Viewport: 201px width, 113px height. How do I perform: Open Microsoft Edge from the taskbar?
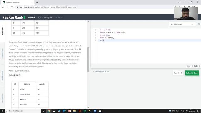coord(64,111)
